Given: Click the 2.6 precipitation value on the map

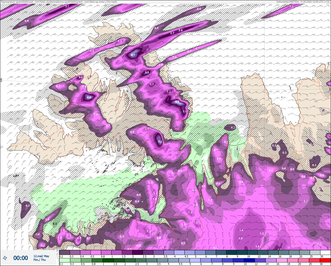Looking at the screenshot, I should pyautogui.click(x=181, y=30).
